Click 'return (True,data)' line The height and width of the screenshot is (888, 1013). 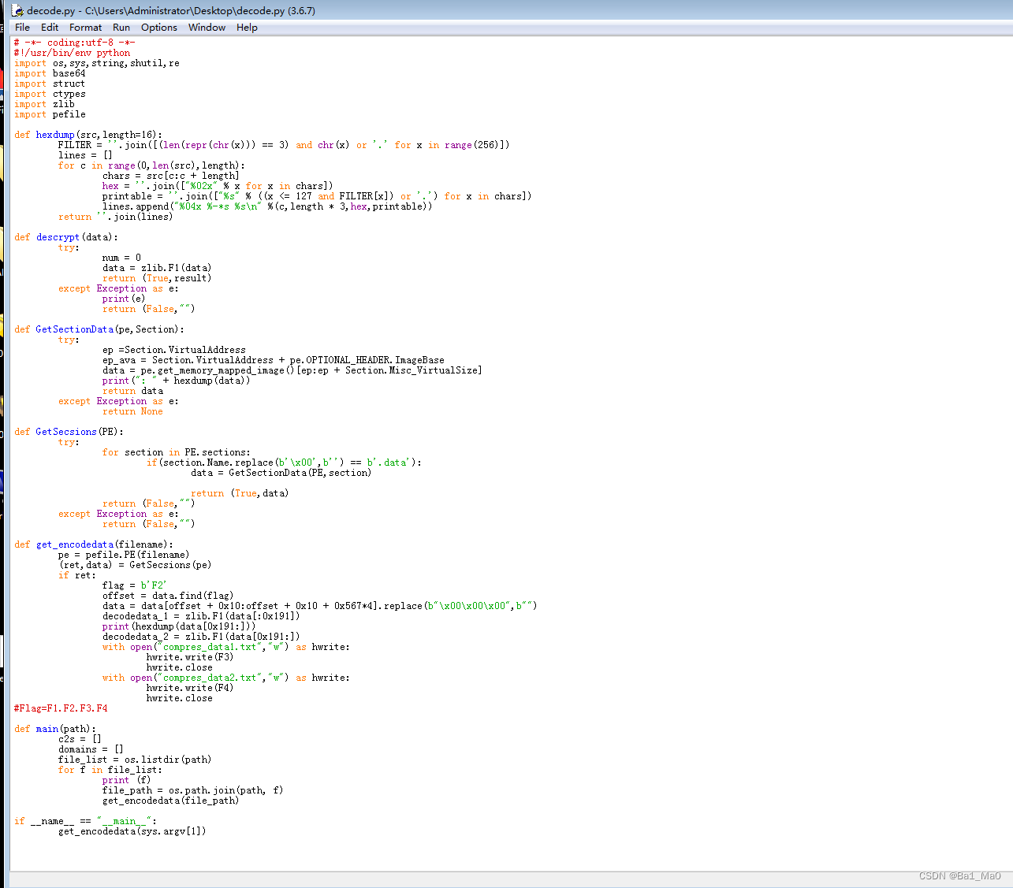pyautogui.click(x=240, y=493)
